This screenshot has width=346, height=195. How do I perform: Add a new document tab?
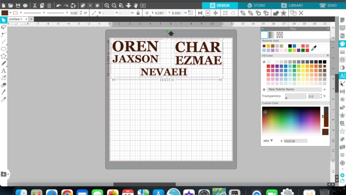tap(31, 19)
